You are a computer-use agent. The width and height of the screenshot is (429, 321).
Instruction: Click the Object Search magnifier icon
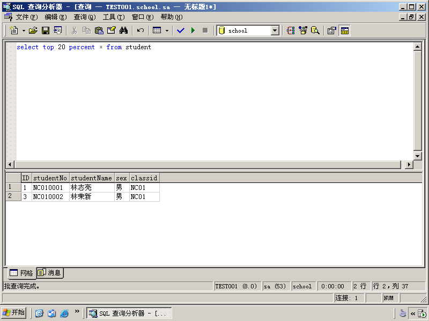(x=315, y=30)
